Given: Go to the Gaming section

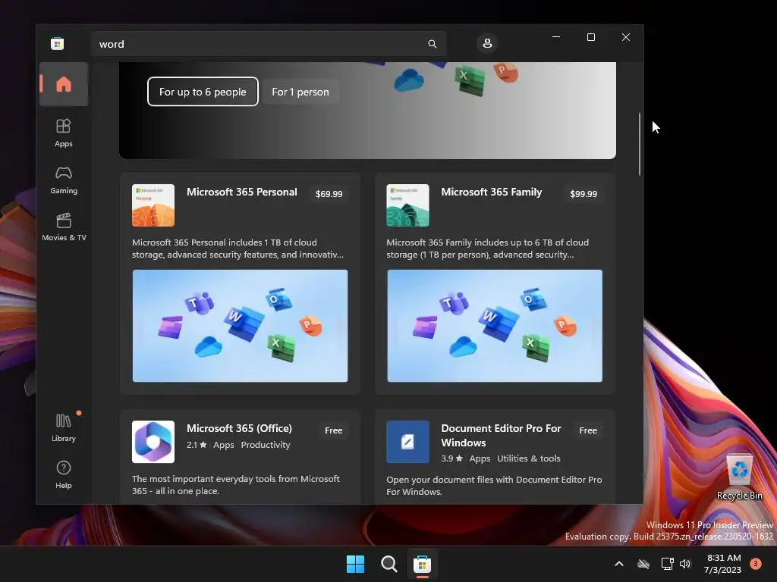Looking at the screenshot, I should pos(64,180).
